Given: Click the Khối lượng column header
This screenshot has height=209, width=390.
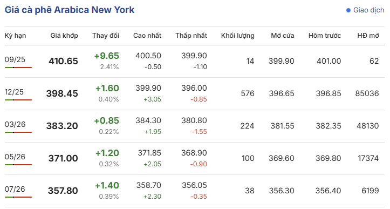Looking at the screenshot, I should 237,36.
